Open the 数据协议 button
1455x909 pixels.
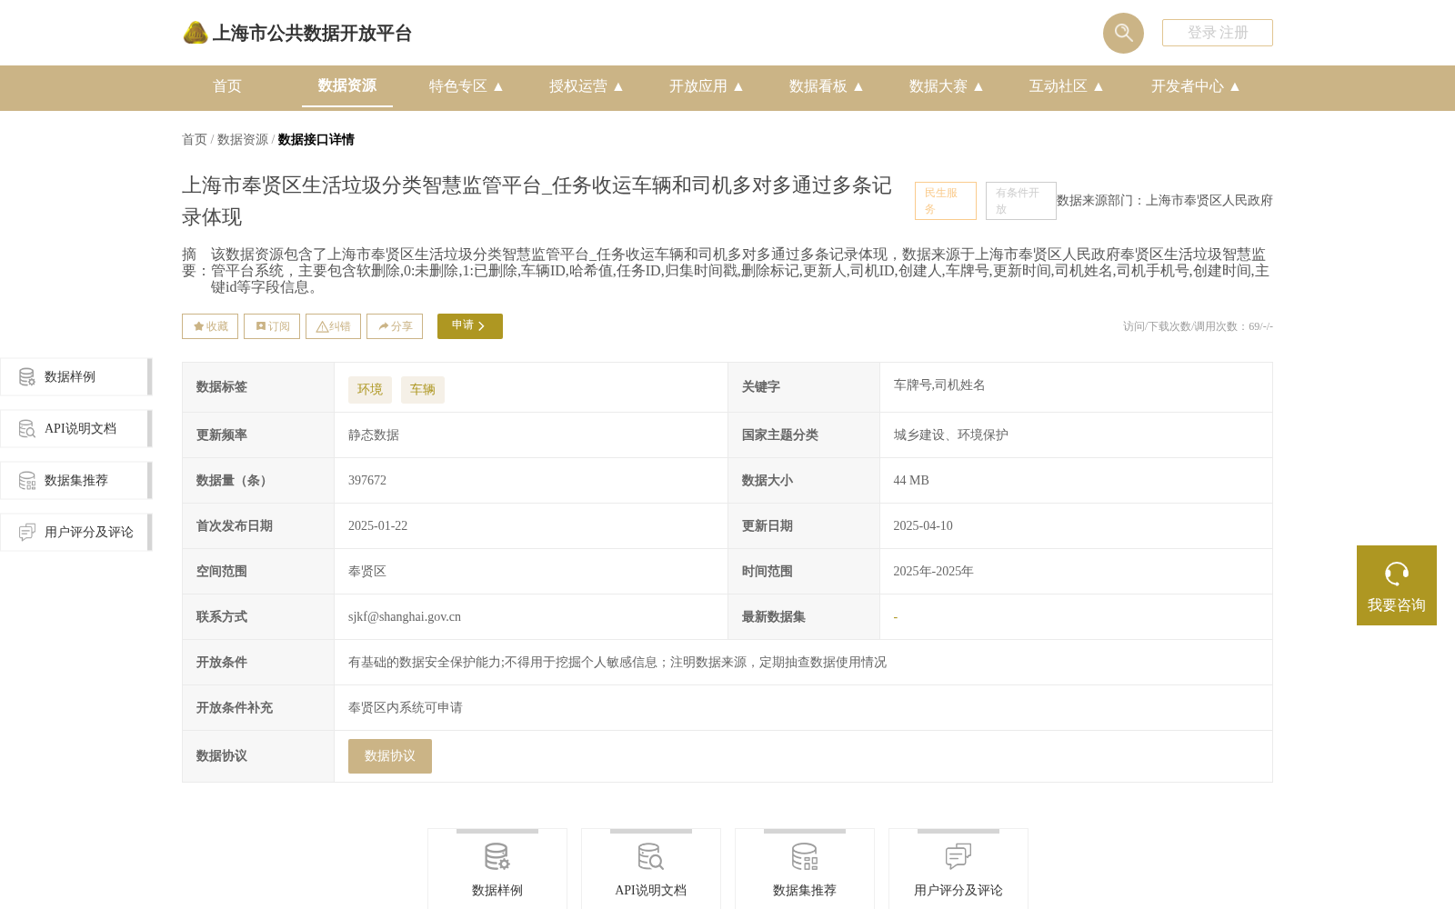tap(390, 756)
